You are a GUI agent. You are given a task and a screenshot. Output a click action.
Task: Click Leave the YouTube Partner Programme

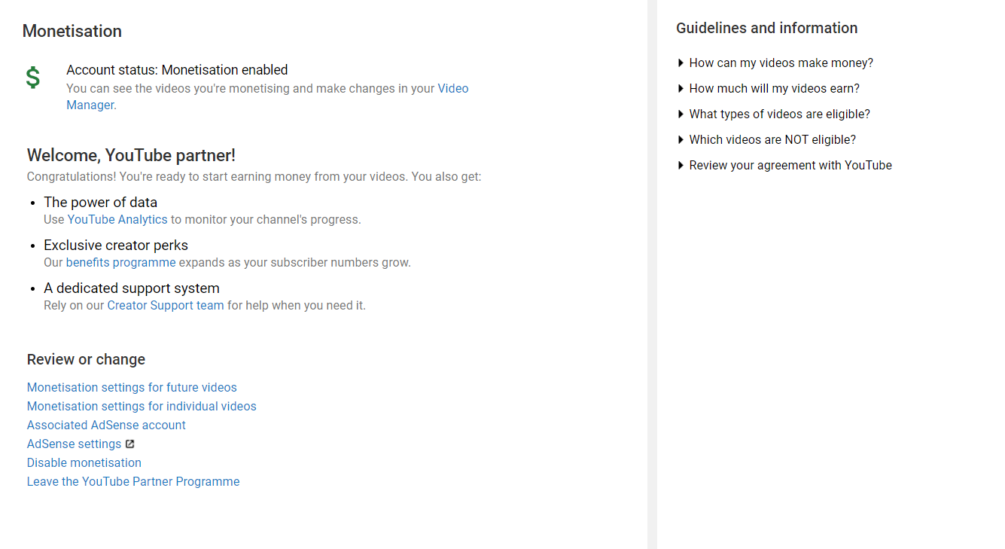click(133, 482)
